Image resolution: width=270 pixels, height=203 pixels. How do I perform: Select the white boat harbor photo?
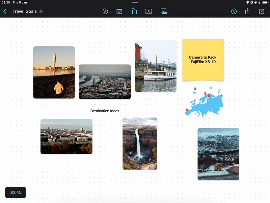tap(156, 66)
